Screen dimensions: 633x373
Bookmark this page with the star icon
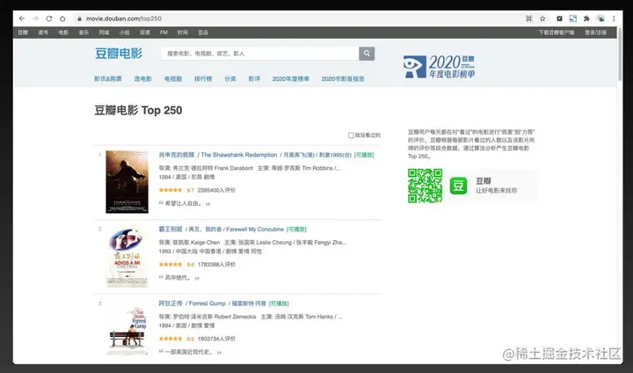(x=542, y=18)
